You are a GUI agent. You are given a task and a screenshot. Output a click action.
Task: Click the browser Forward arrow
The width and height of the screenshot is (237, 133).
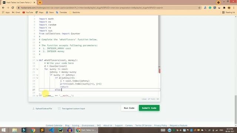coord(8,8)
